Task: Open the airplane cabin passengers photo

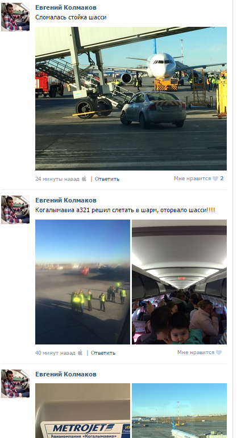Action: coord(180,282)
